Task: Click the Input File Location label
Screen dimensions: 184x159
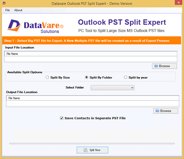Action: point(20,47)
